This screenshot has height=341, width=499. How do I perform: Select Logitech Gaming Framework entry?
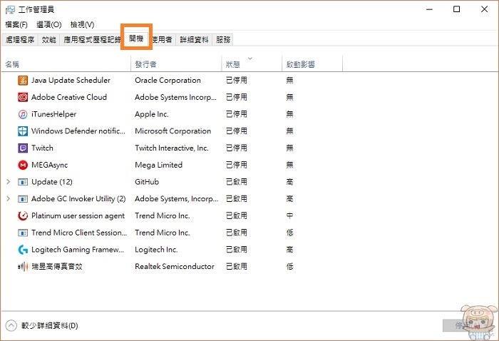pyautogui.click(x=78, y=250)
